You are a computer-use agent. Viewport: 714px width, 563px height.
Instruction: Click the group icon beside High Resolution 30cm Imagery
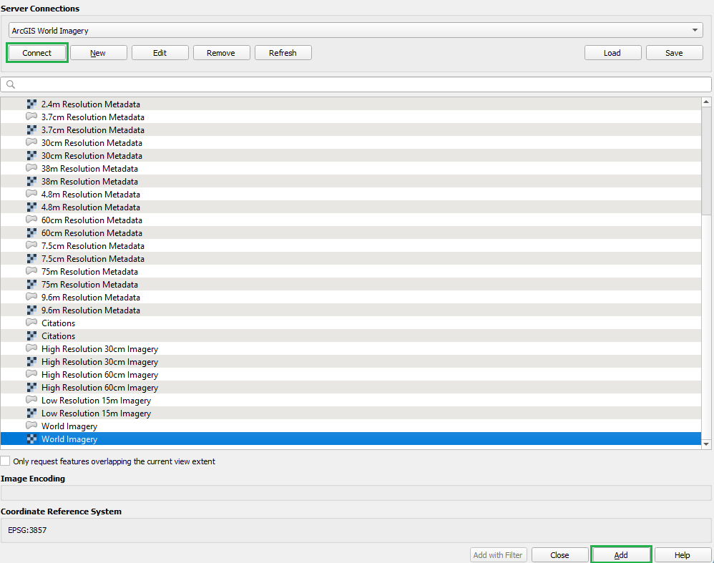(31, 348)
